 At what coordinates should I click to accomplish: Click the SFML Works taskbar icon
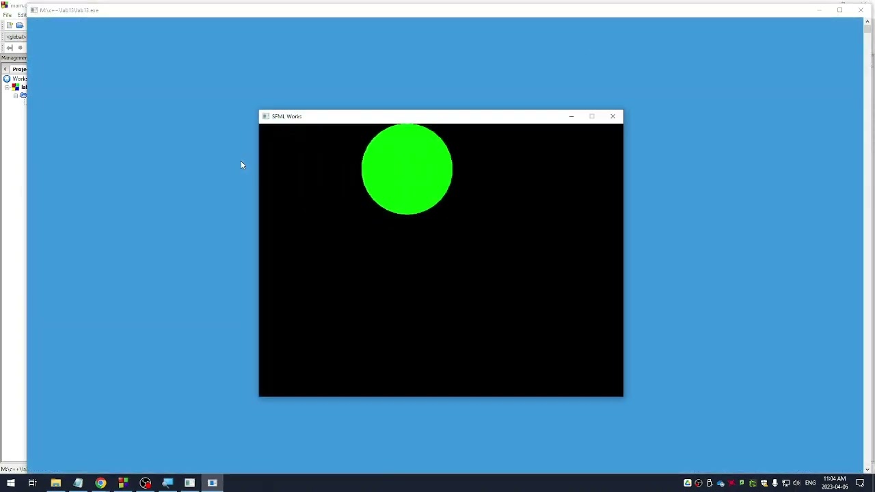pos(213,483)
